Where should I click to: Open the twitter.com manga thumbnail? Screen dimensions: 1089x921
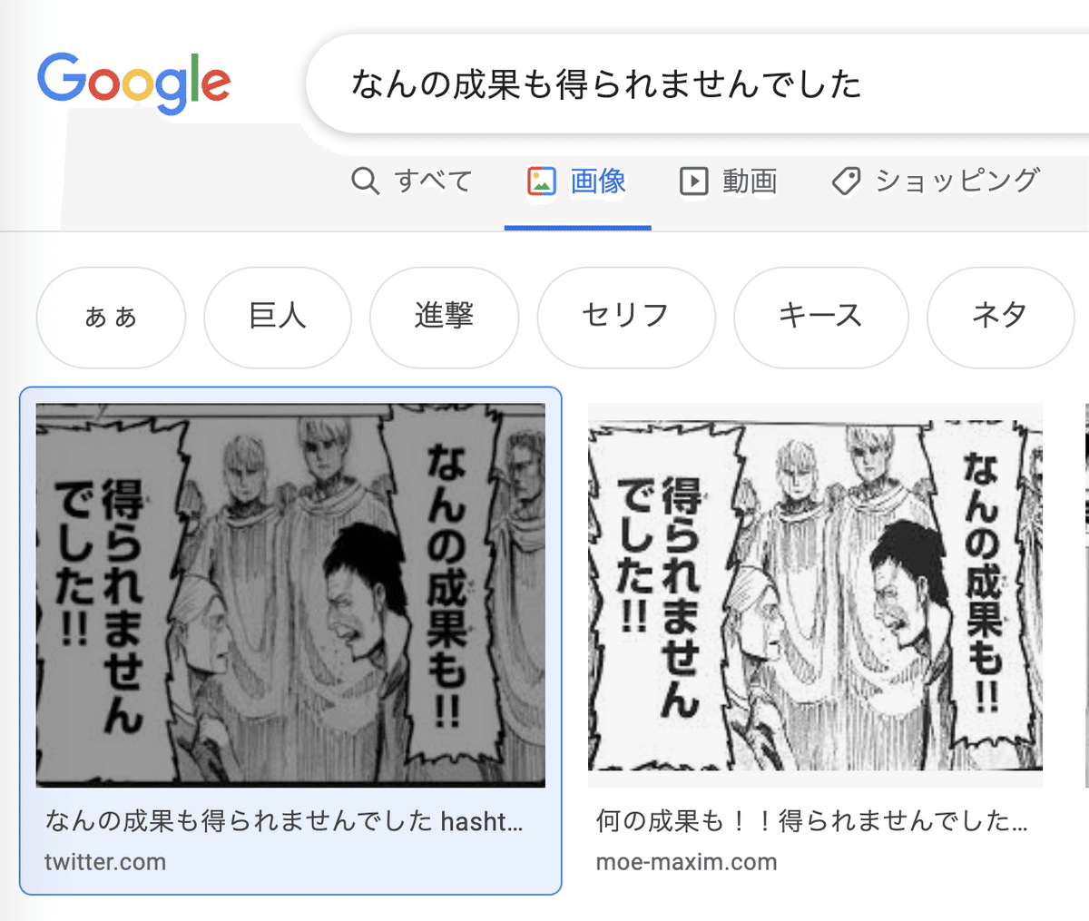pyautogui.click(x=290, y=595)
